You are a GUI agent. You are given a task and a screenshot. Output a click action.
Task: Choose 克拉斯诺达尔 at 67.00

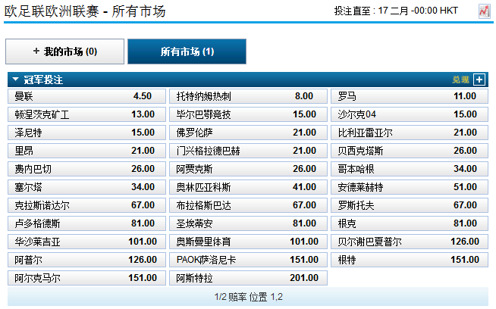(86, 205)
